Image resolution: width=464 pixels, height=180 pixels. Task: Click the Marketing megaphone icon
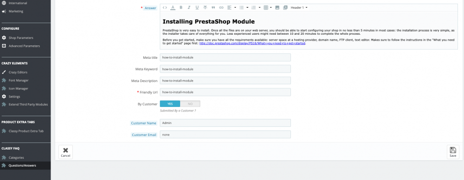pyautogui.click(x=4, y=11)
